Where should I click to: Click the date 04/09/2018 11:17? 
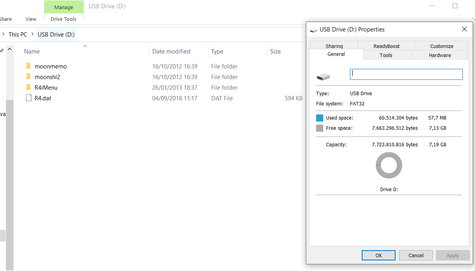175,98
